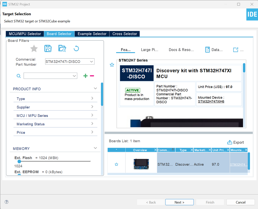Switch to MCU/MPU Selector tab
This screenshot has width=258, height=209.
[x=25, y=34]
